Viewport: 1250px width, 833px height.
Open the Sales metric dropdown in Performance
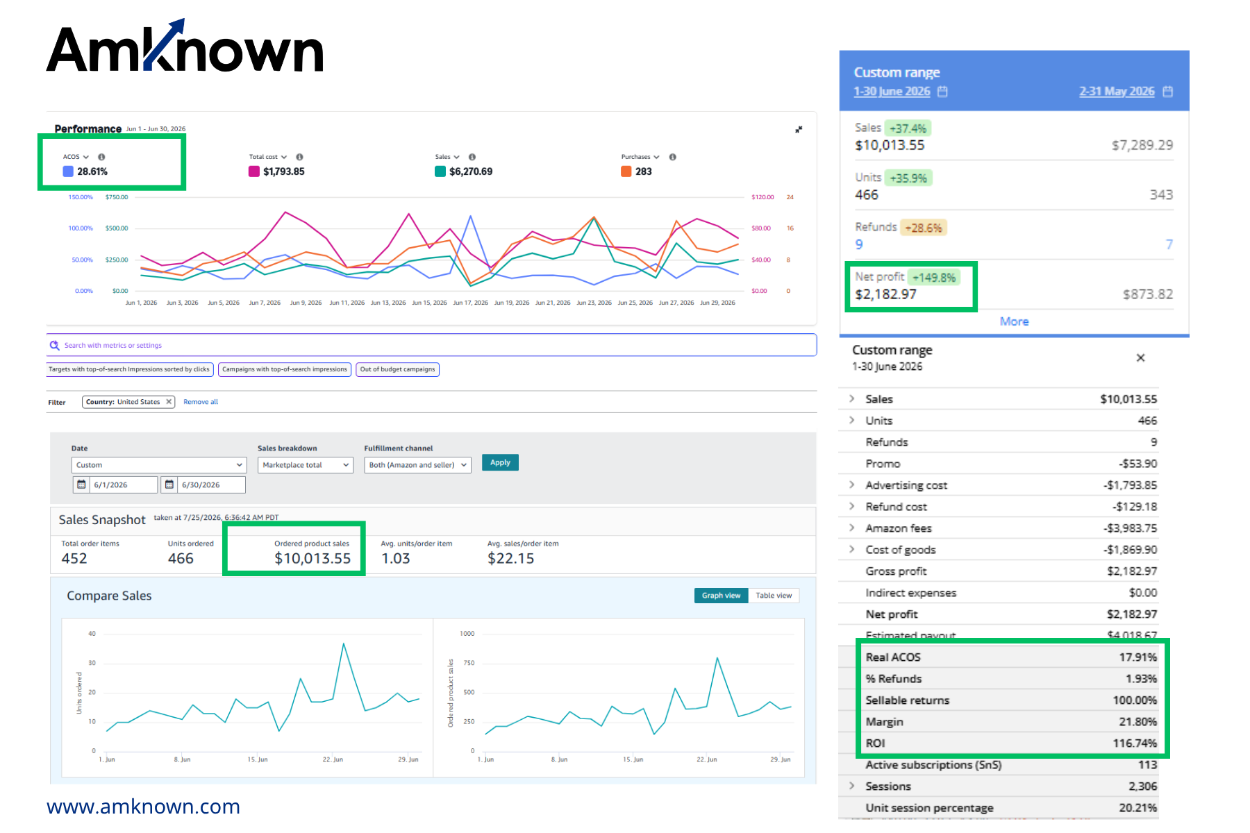click(456, 157)
